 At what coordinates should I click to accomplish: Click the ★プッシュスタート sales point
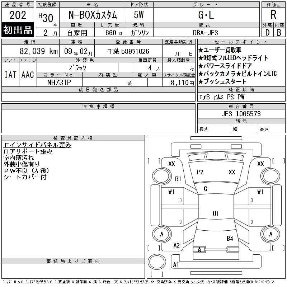[222, 81]
